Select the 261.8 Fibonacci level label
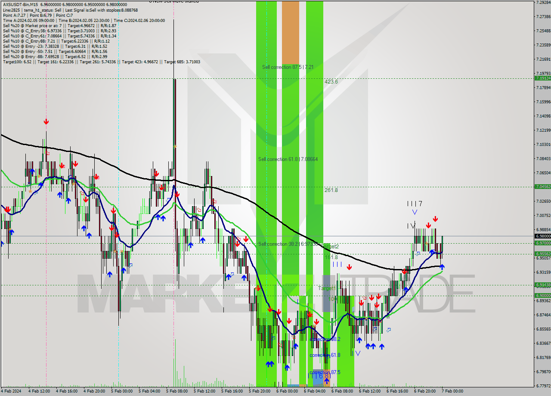Image resolution: width=551 pixels, height=396 pixels. pyautogui.click(x=331, y=190)
